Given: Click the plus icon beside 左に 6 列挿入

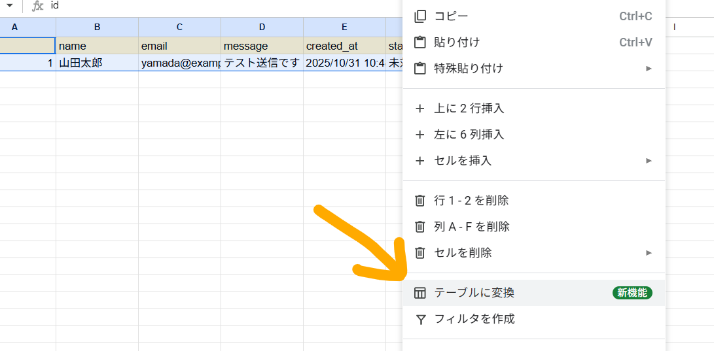Looking at the screenshot, I should [x=420, y=135].
